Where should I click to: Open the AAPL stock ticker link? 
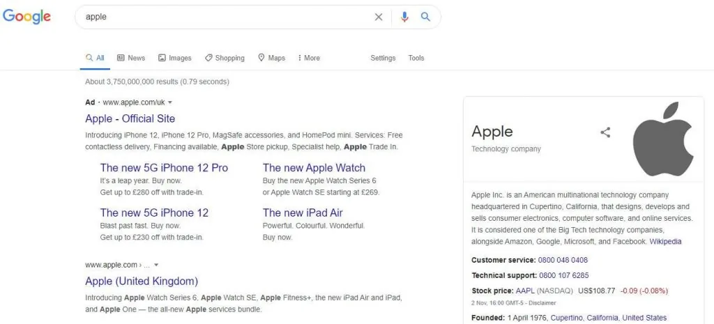(x=525, y=291)
